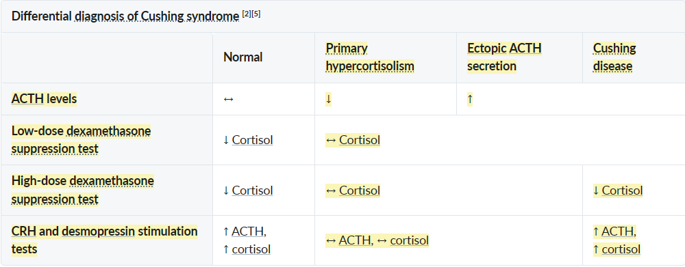Click 'Cortisol' link in Normal high-dose cell
The width and height of the screenshot is (685, 267).
tap(253, 191)
